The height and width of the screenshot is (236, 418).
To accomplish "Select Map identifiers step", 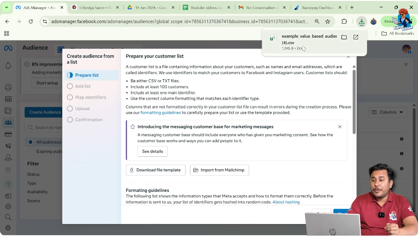I will click(x=92, y=97).
